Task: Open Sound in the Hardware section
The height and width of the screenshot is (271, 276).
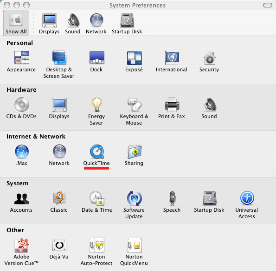Action: [209, 108]
